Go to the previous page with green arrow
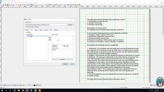Screen dimensions: 164x92 (23, 85)
